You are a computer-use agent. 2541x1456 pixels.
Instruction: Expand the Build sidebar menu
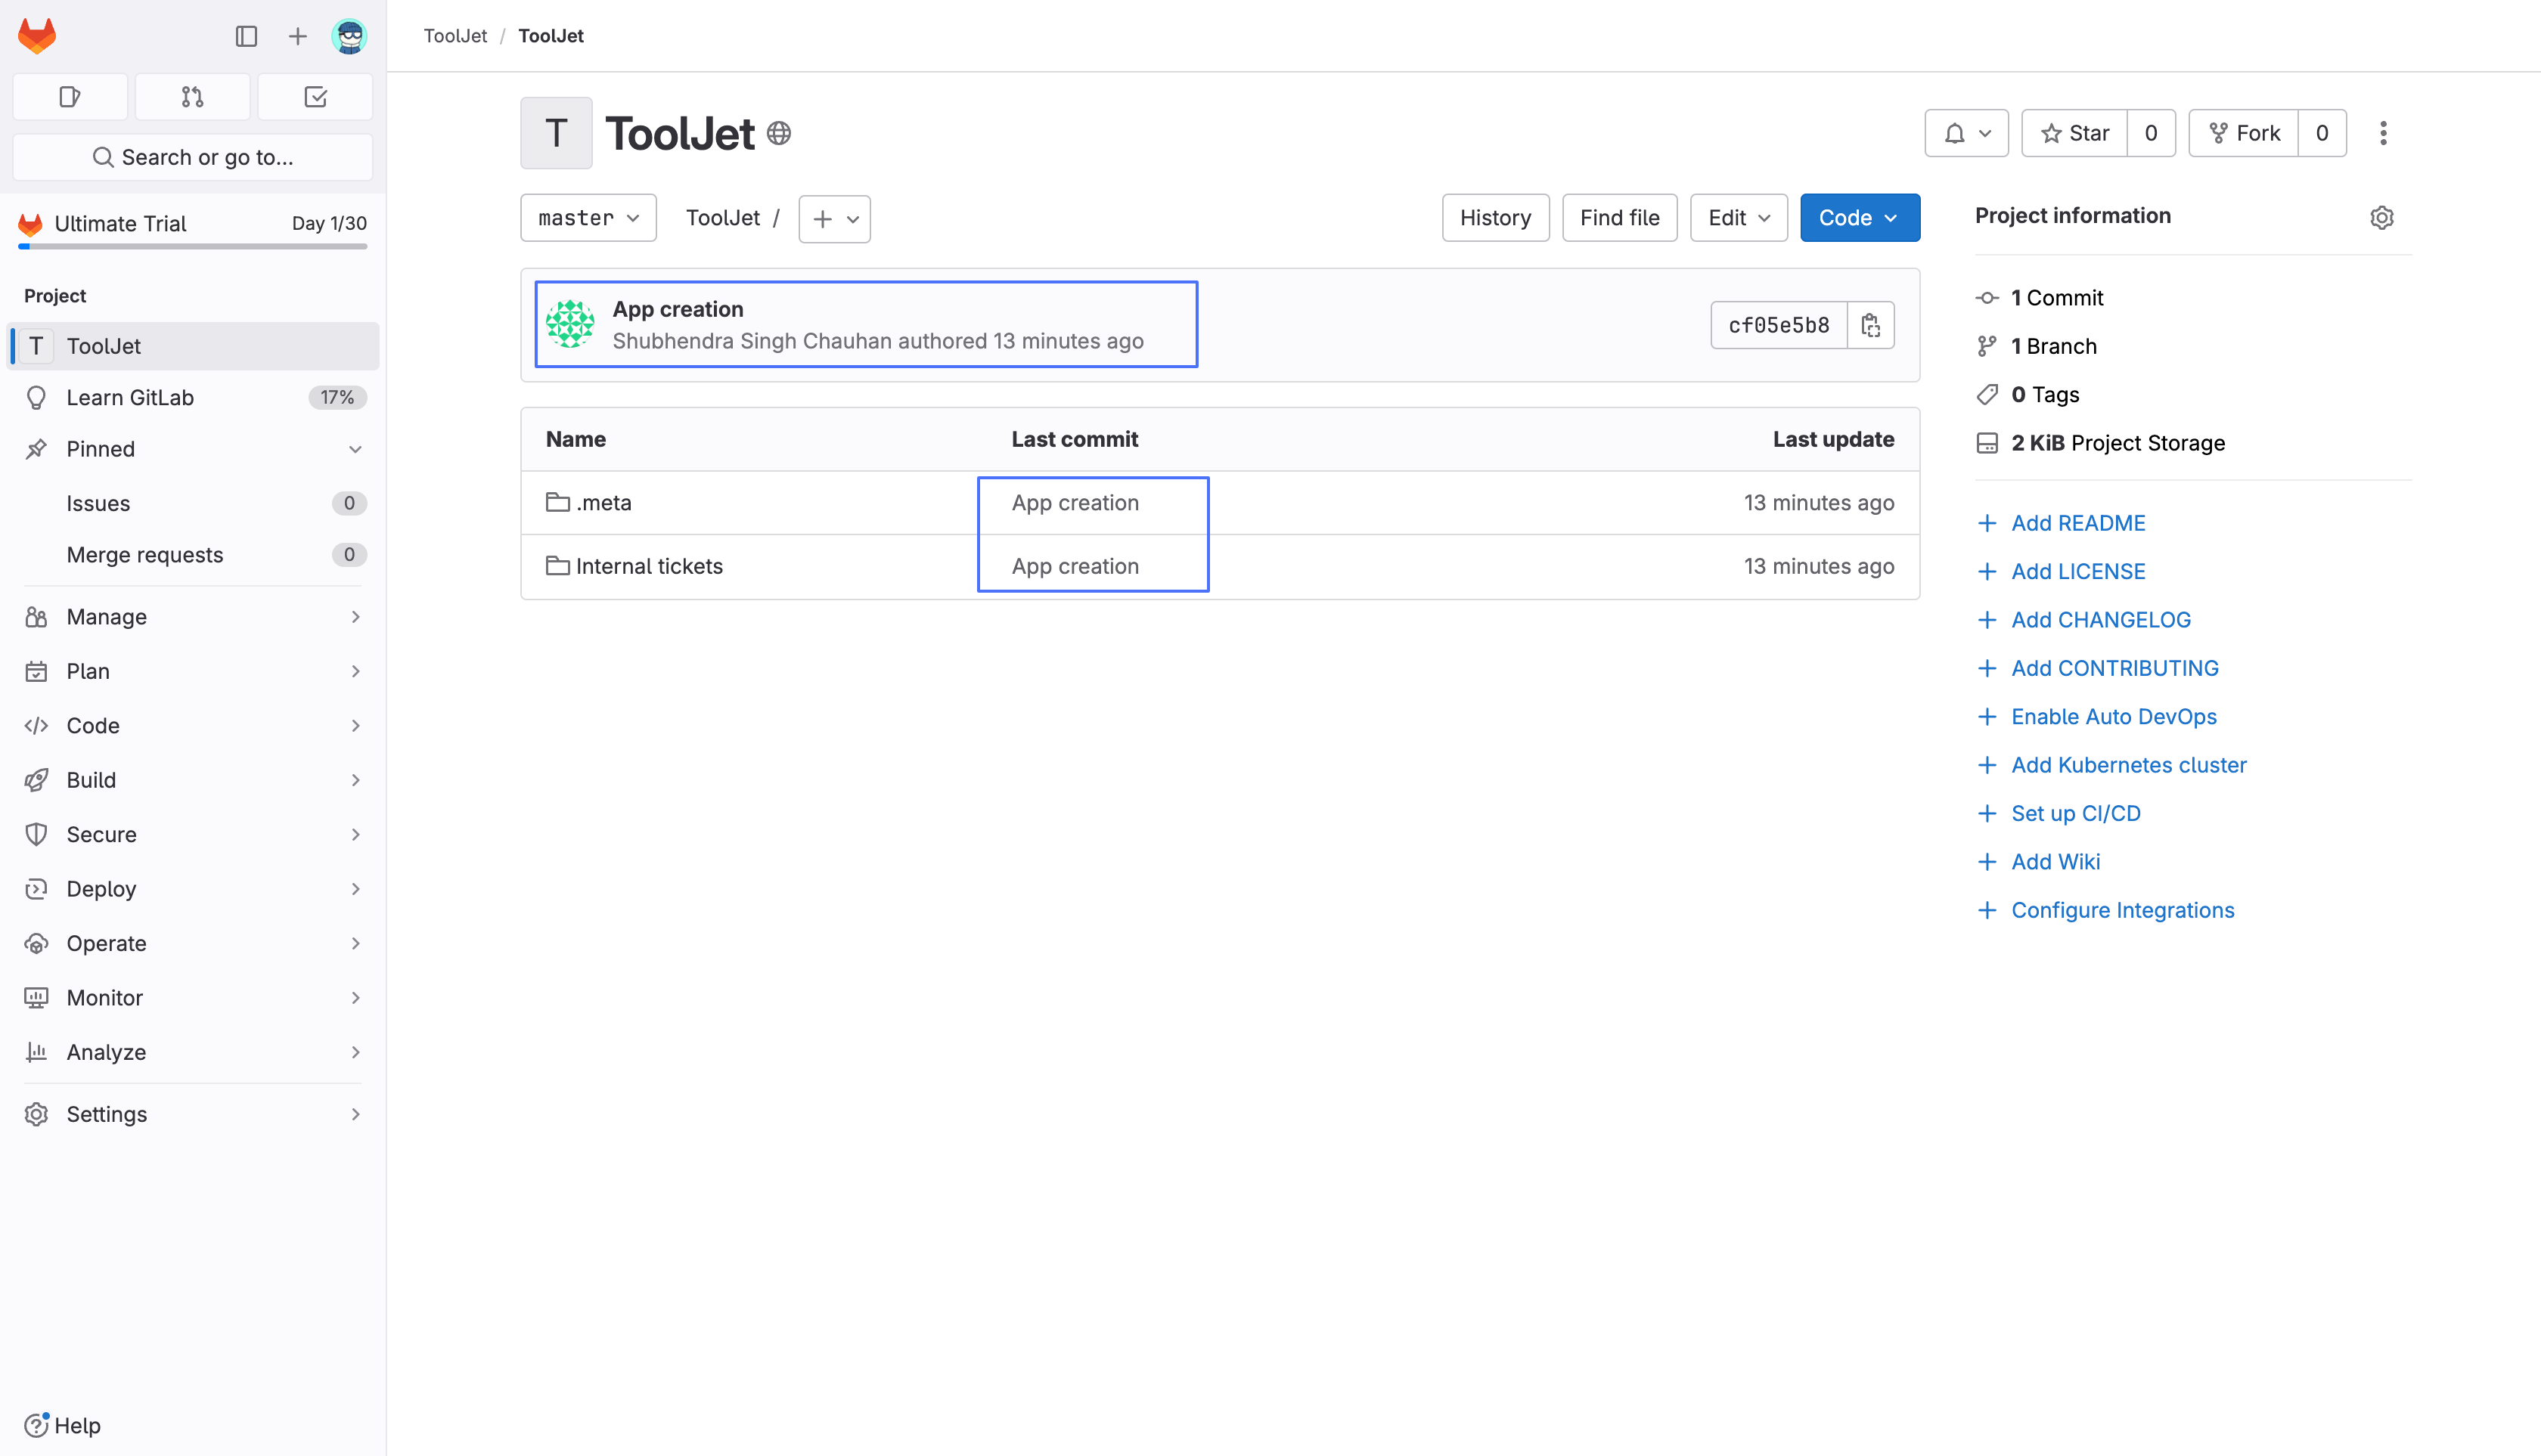(x=192, y=780)
